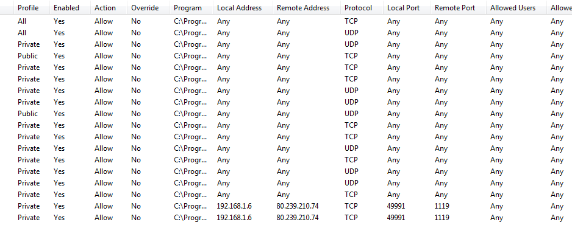This screenshot has height=225, width=572.
Task: Select the Public profile UDP rule row
Action: [x=286, y=113]
